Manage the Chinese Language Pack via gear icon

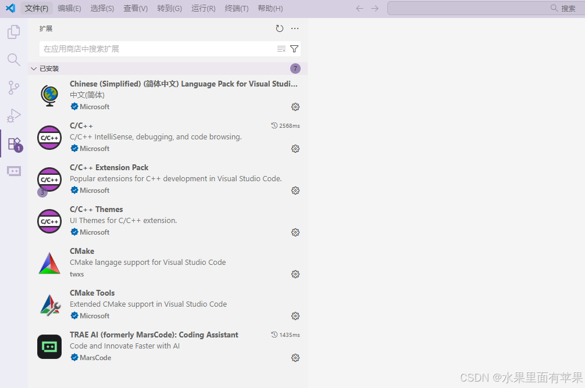295,107
